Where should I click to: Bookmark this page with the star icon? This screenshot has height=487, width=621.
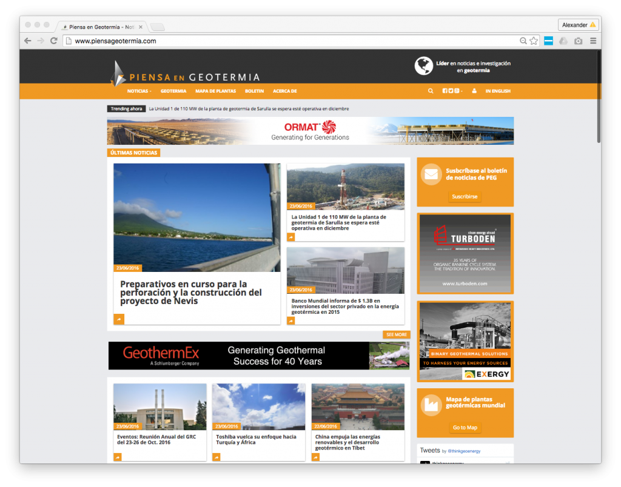click(x=534, y=41)
